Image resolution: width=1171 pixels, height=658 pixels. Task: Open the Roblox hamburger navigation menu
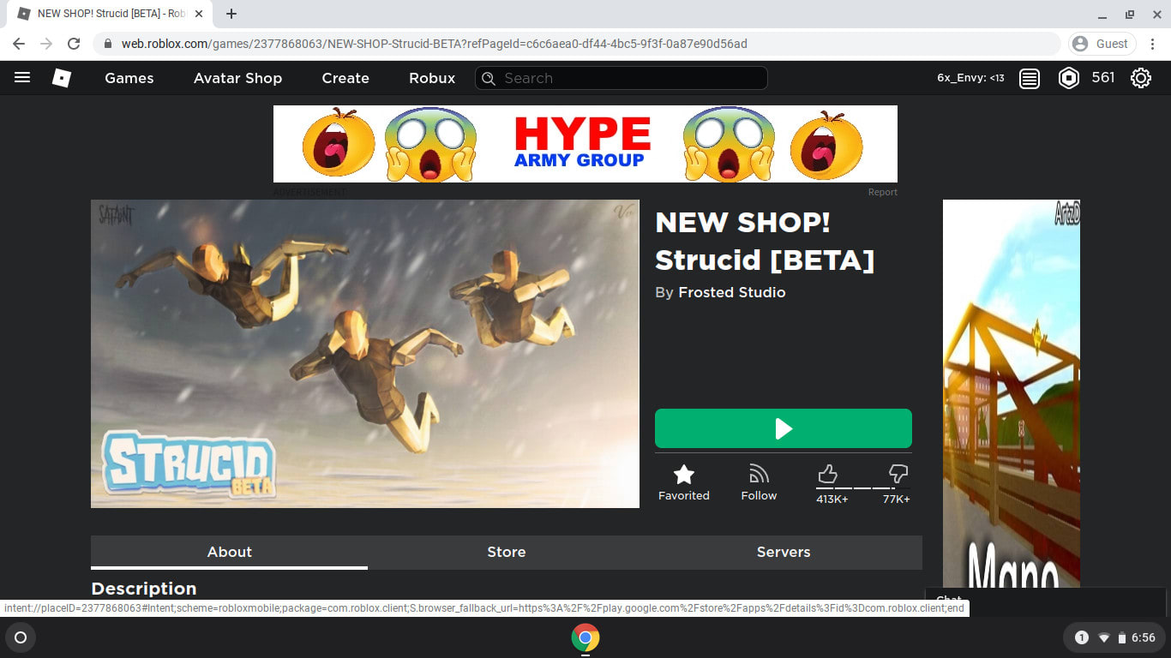[x=22, y=78]
